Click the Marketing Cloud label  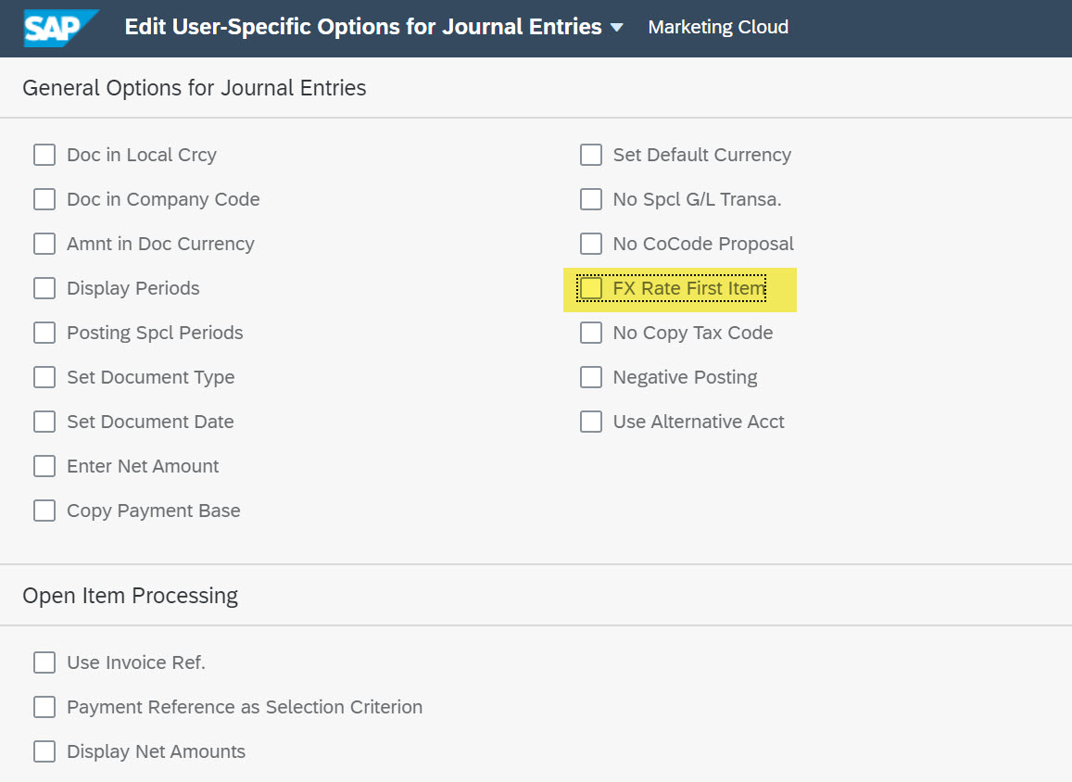coord(718,27)
